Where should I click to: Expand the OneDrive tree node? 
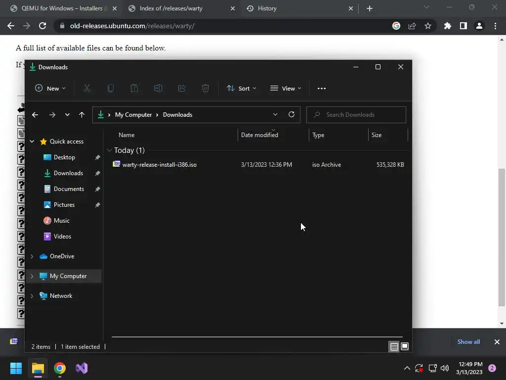[x=32, y=256]
